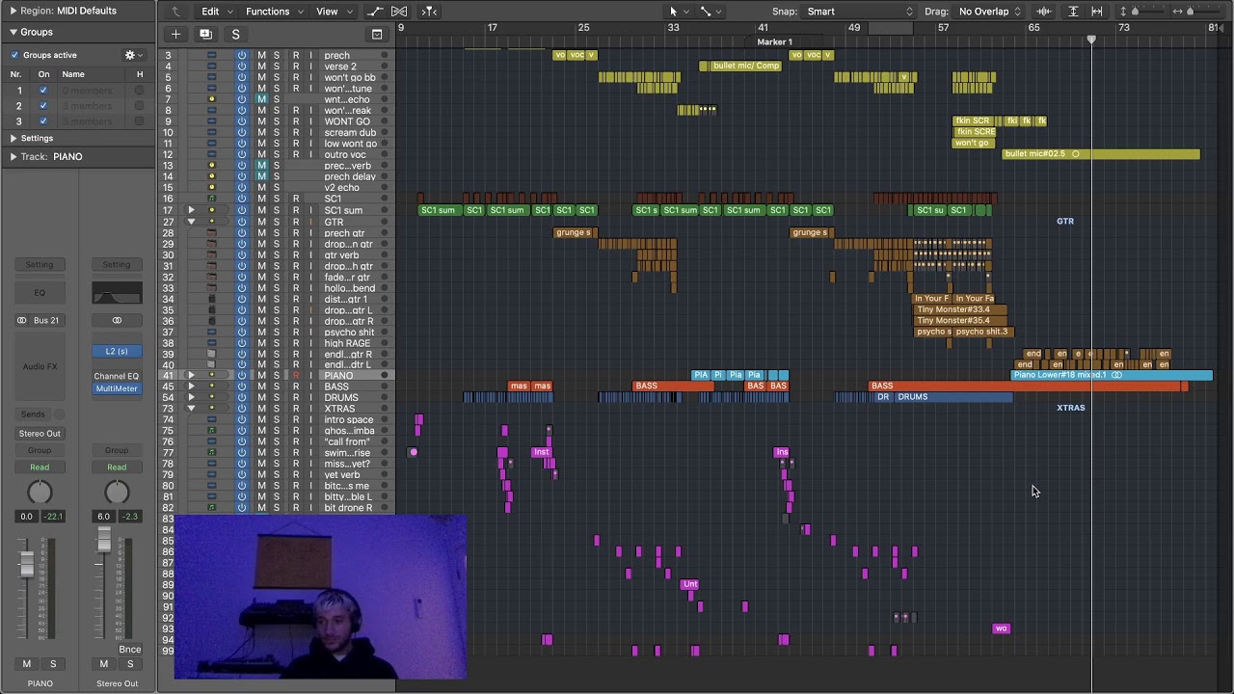Viewport: 1234px width, 694px height.
Task: Expand the Settings disclosure triangle
Action: [13, 138]
